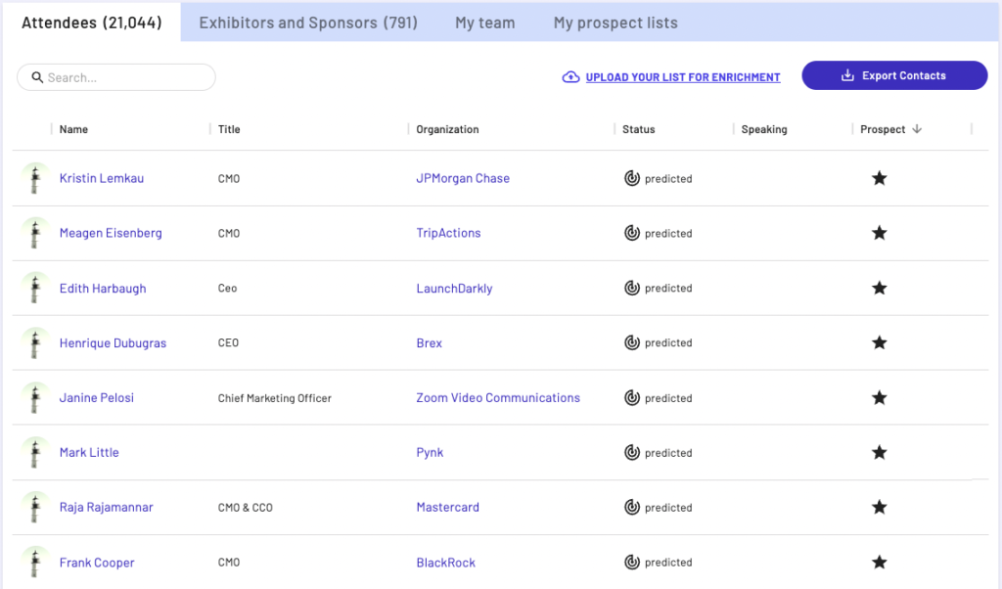Click the magnifier icon in search box
1002x589 pixels.
point(37,77)
